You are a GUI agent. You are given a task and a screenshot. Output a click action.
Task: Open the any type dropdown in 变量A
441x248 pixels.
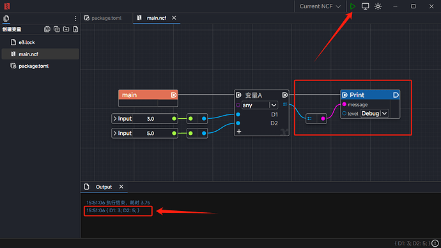pos(260,105)
